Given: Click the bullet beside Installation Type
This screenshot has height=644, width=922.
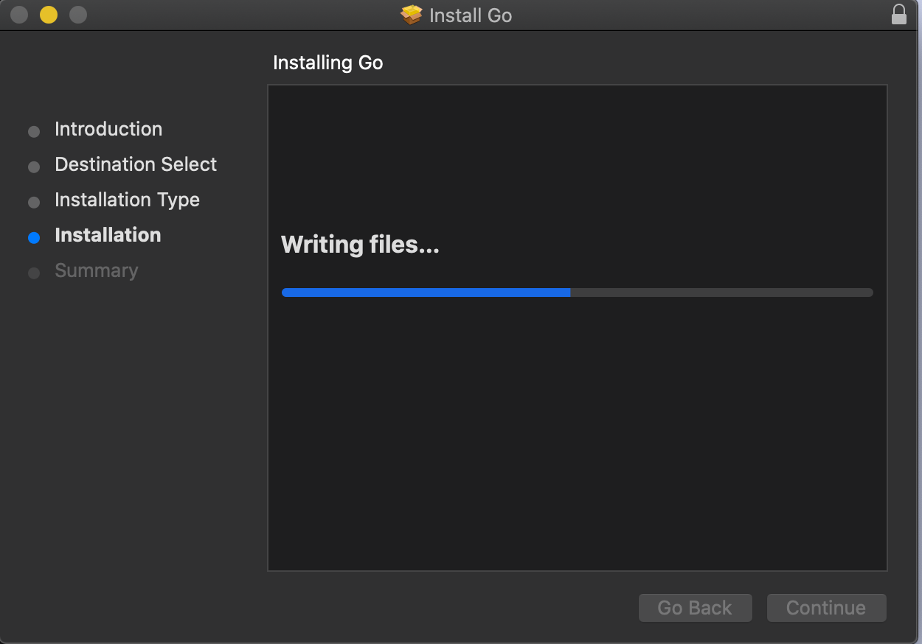Looking at the screenshot, I should click(34, 203).
